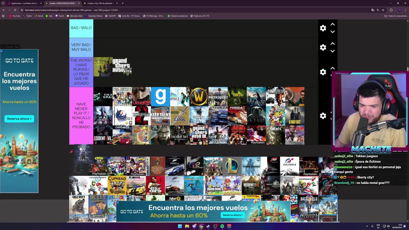This screenshot has width=409, height=230.
Task: Open Spotify from taskbar
Action: coord(222,226)
